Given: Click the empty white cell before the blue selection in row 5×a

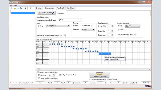Looking at the screenshot, I should tap(98, 54).
